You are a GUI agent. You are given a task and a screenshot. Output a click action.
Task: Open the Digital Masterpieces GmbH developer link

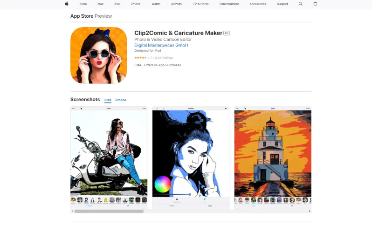tap(161, 45)
